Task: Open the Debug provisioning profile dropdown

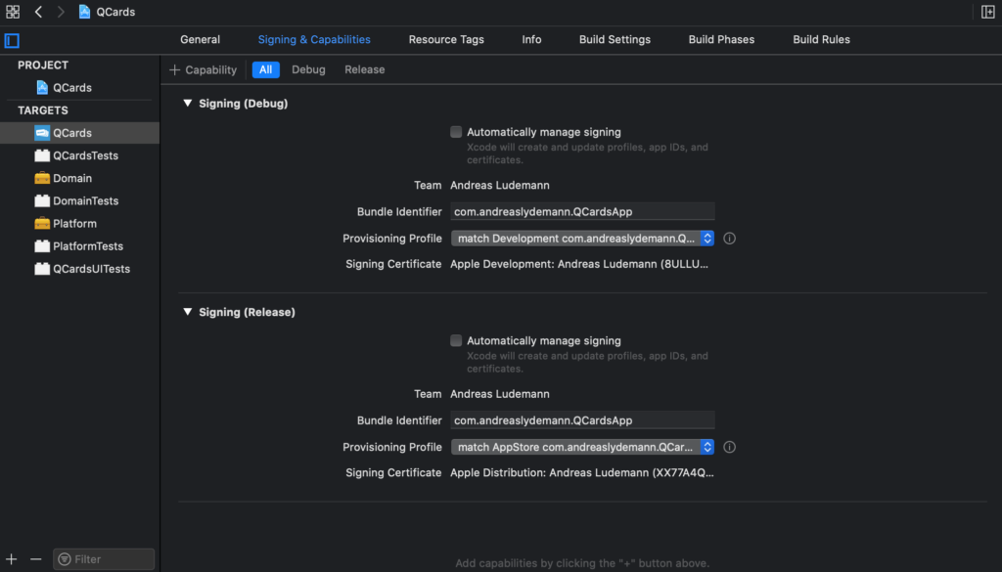Action: click(x=582, y=239)
